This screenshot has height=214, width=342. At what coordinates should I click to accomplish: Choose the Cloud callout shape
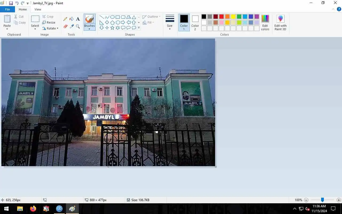(x=134, y=28)
